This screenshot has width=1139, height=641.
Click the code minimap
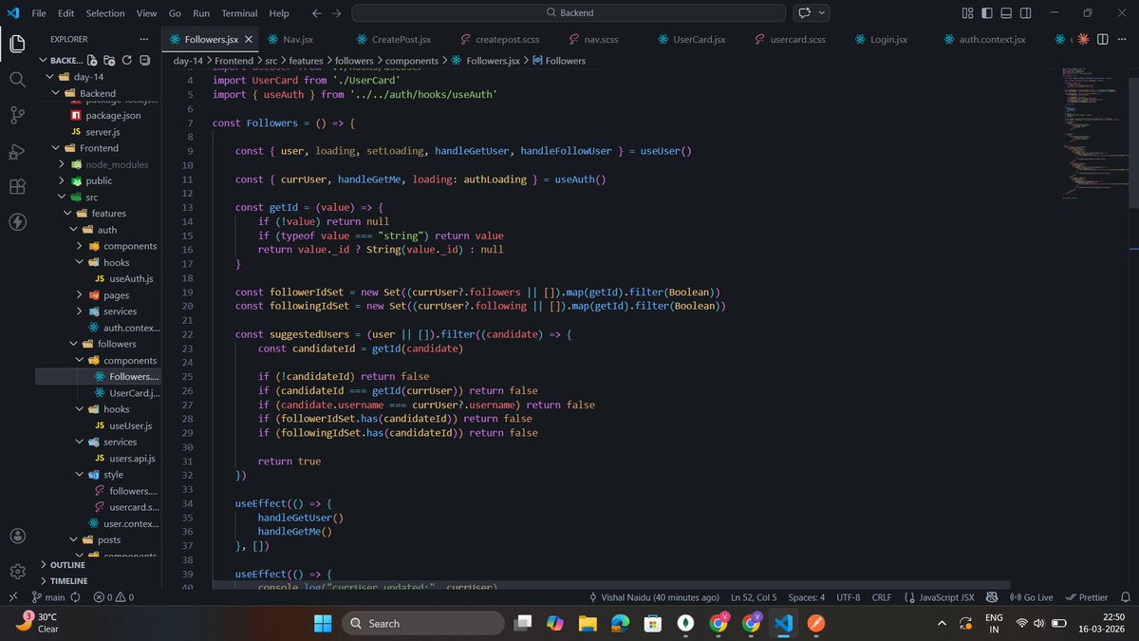(1093, 133)
